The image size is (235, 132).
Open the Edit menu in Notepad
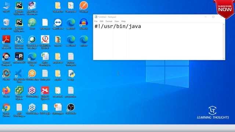point(101,21)
